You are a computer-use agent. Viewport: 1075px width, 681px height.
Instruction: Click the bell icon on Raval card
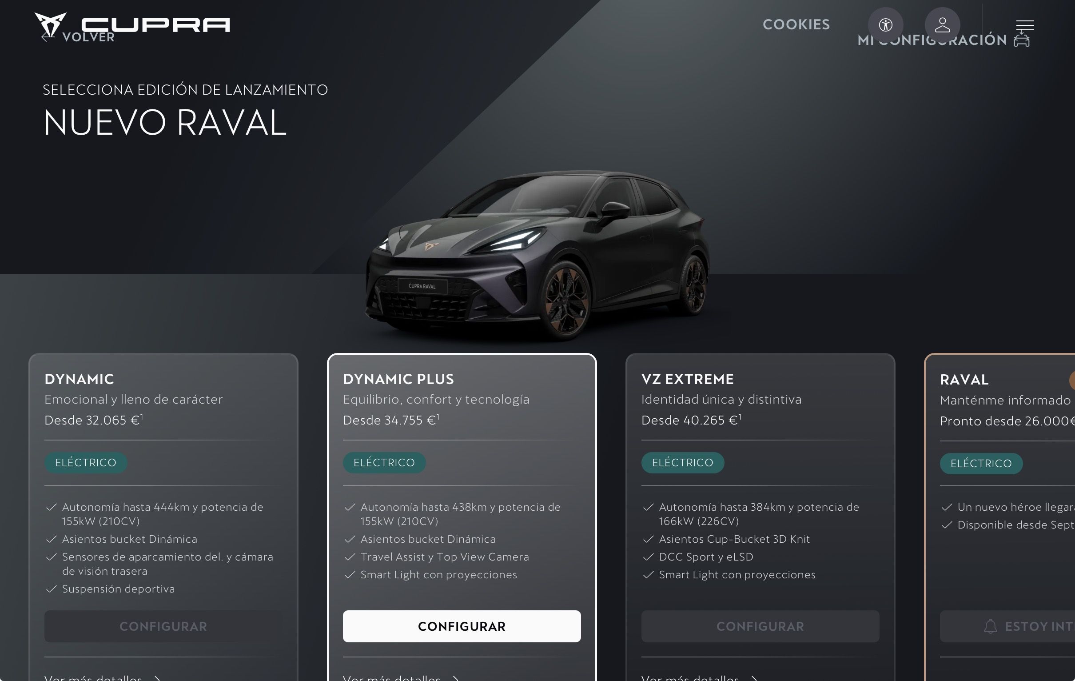pyautogui.click(x=990, y=626)
